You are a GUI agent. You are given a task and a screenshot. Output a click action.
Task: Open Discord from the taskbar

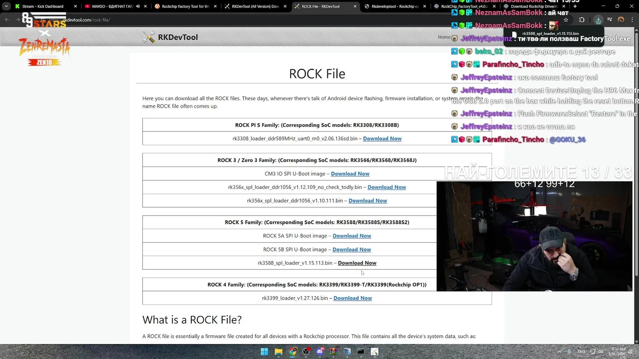click(x=320, y=352)
